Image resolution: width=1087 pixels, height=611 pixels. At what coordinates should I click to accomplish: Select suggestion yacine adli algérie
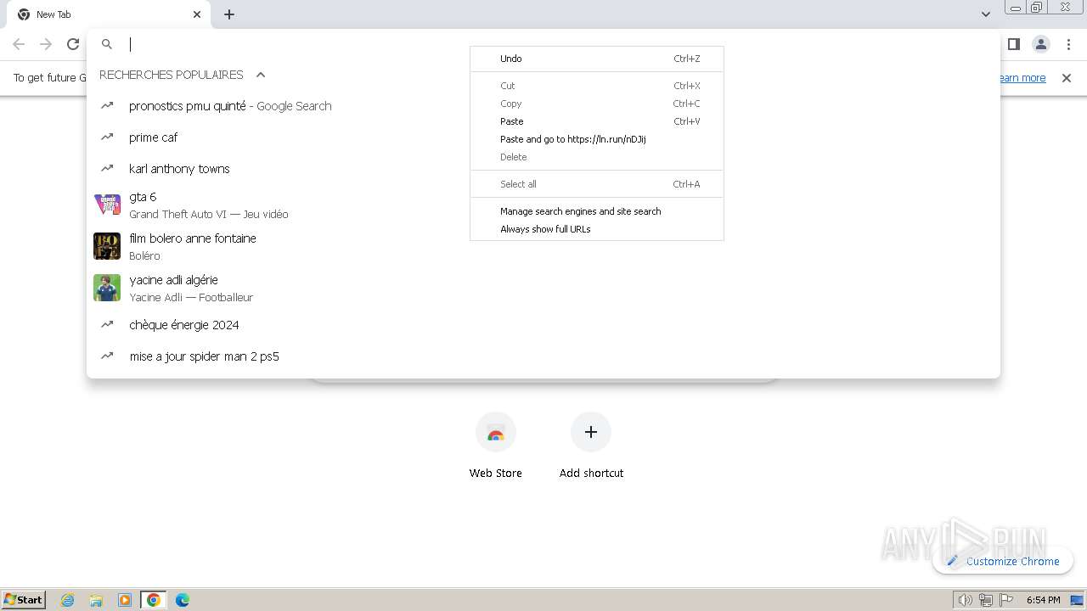click(x=543, y=288)
